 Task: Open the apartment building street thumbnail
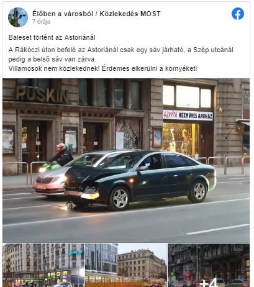tap(43, 265)
